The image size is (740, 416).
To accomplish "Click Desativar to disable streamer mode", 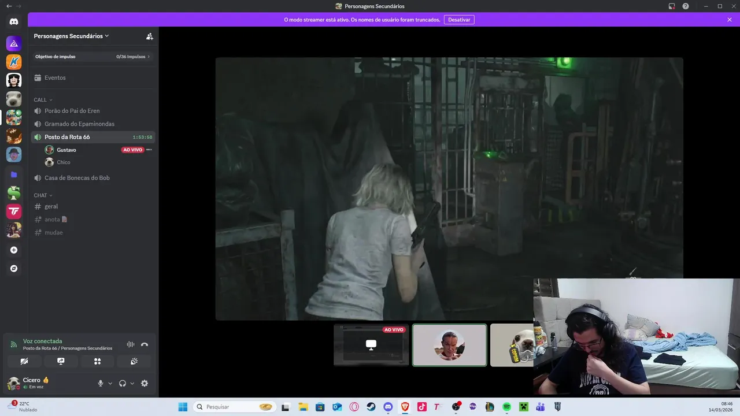I will click(x=459, y=20).
